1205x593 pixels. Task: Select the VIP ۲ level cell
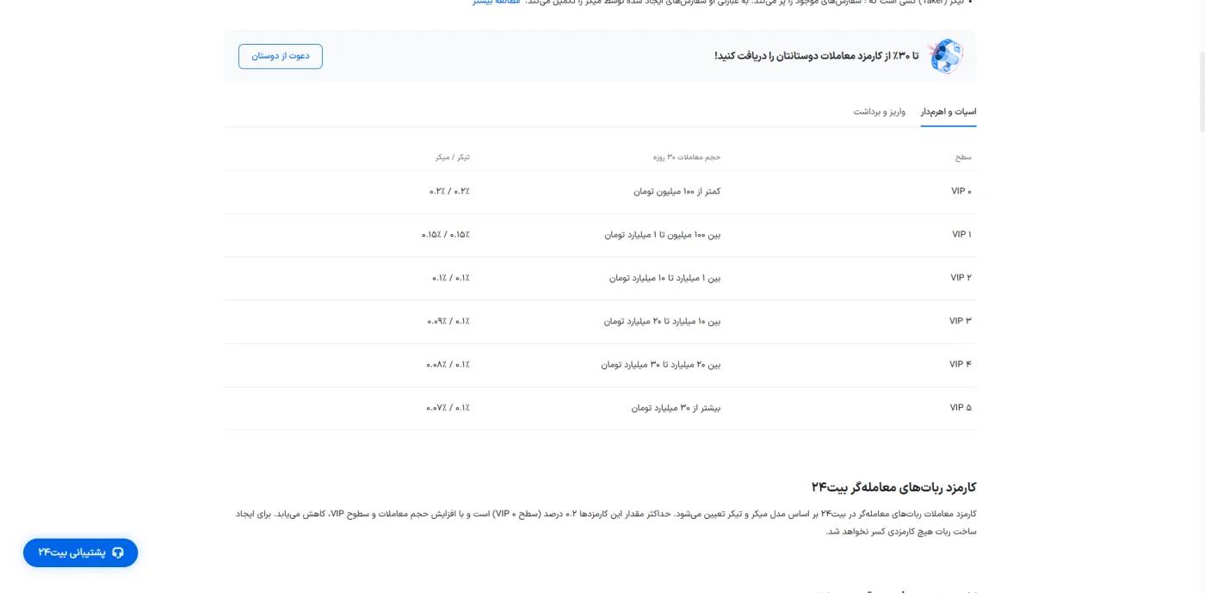[961, 277]
